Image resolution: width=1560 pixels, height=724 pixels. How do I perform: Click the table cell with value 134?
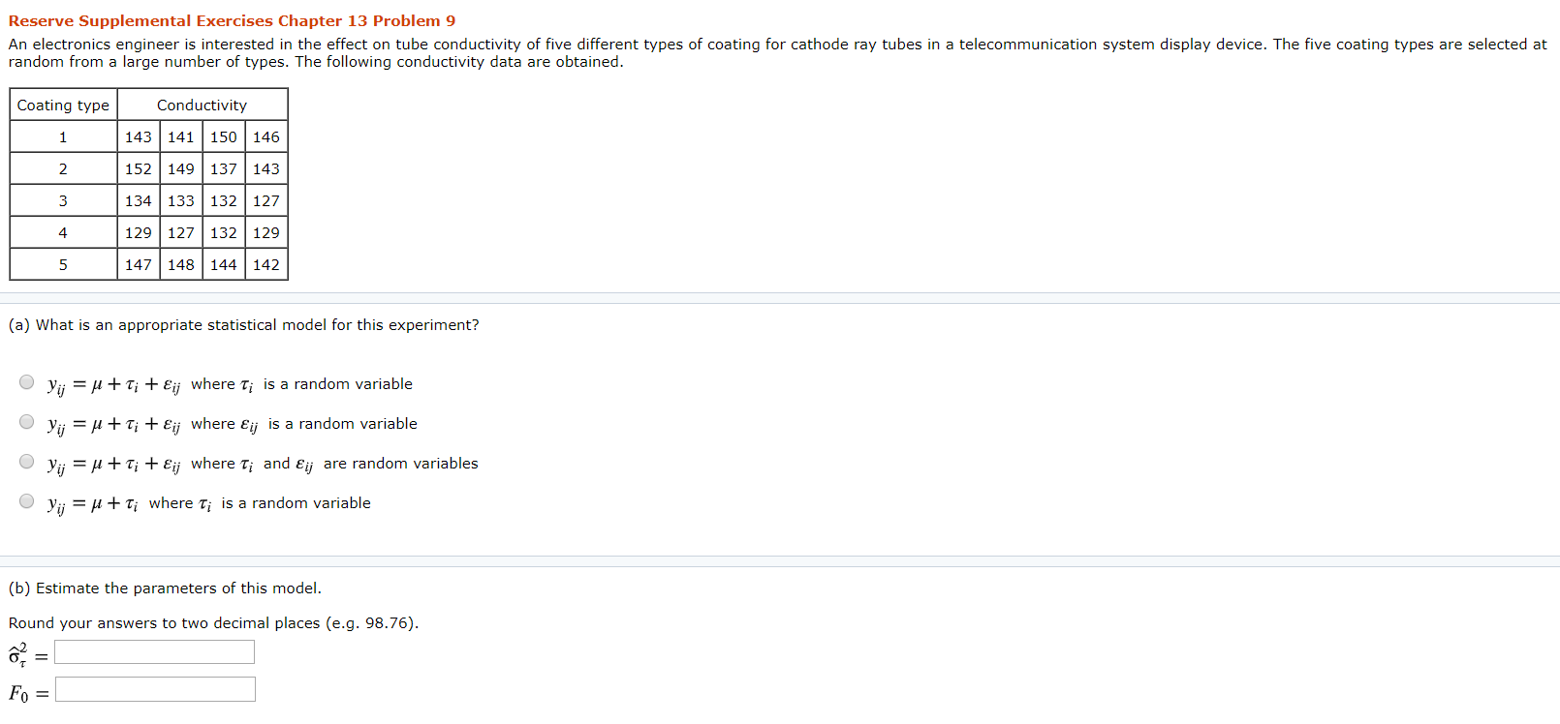[139, 201]
